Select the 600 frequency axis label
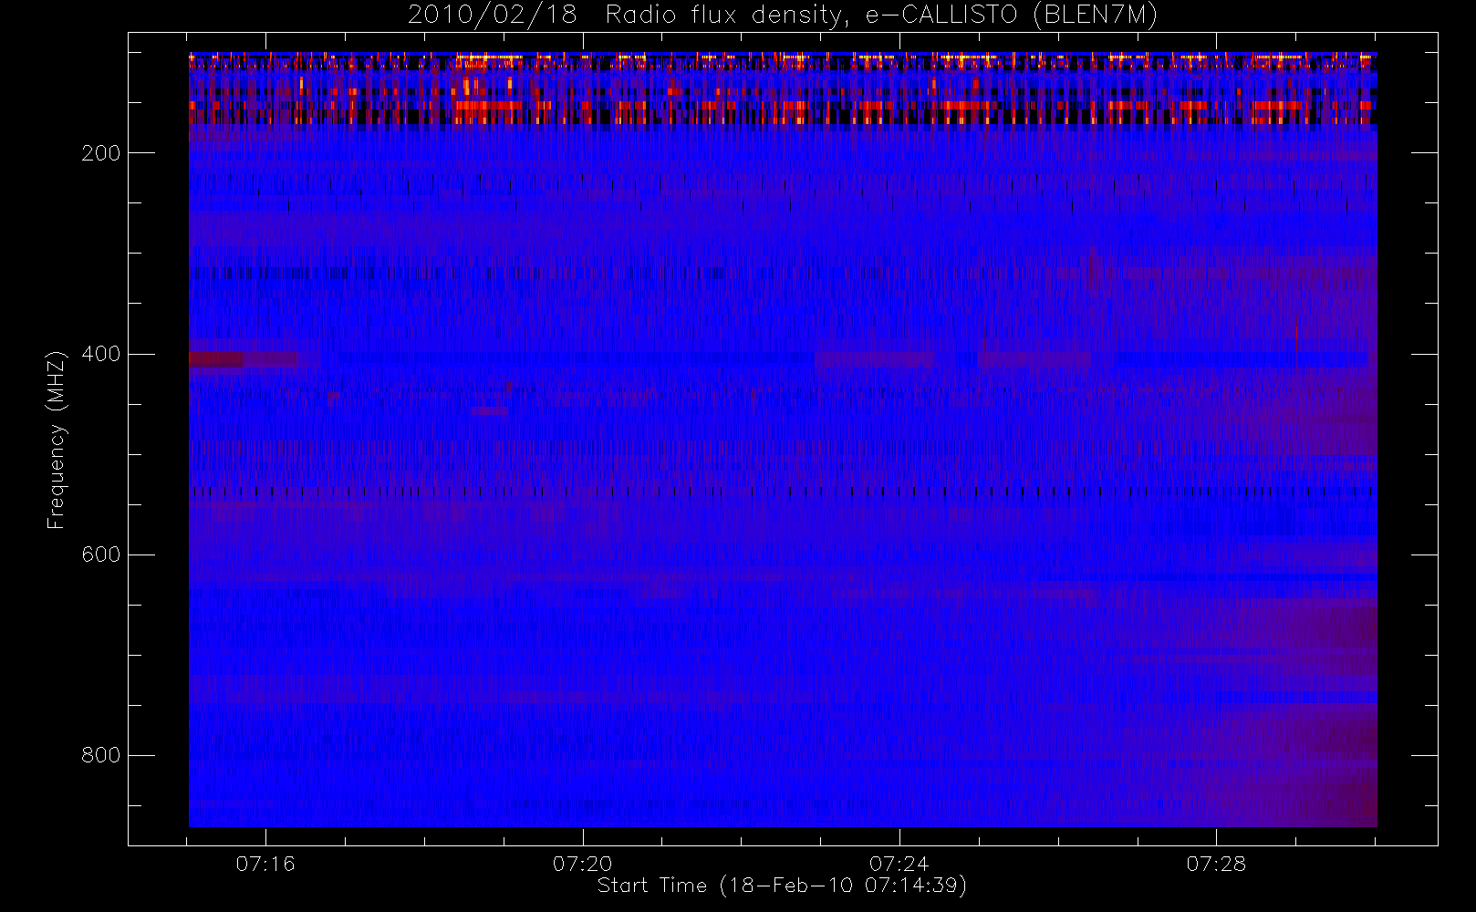This screenshot has height=912, width=1476. tap(101, 554)
